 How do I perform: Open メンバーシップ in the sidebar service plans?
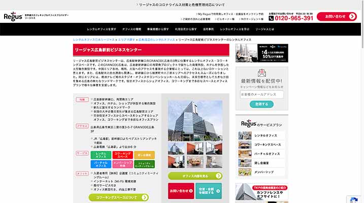[261, 172]
